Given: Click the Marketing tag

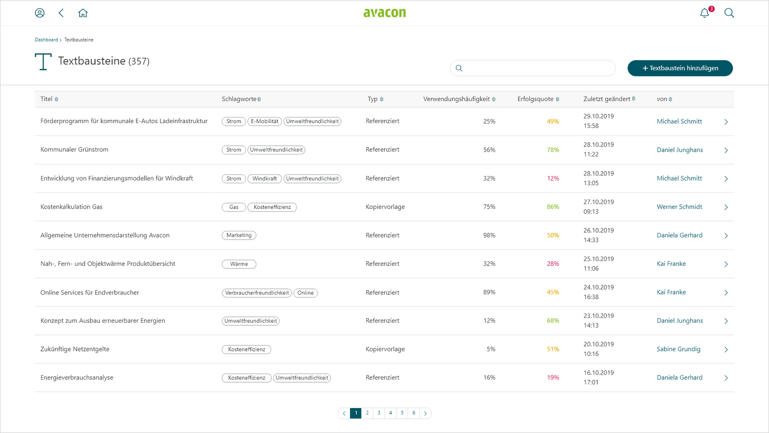Looking at the screenshot, I should pos(239,235).
